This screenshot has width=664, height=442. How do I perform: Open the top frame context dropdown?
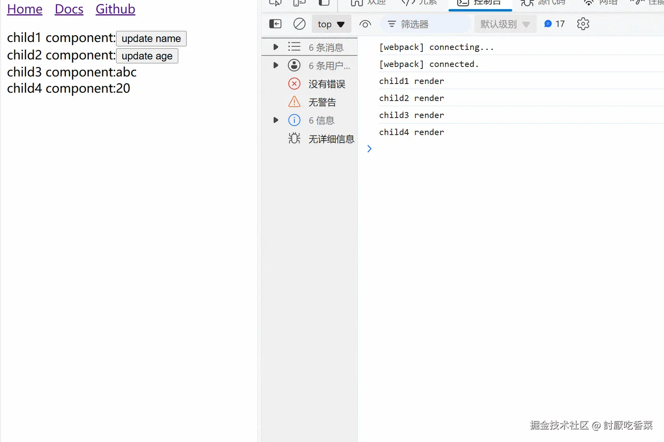[x=331, y=24]
